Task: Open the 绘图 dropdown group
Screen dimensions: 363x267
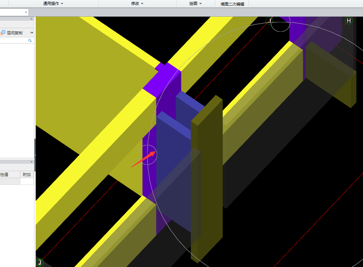Action: [195, 4]
